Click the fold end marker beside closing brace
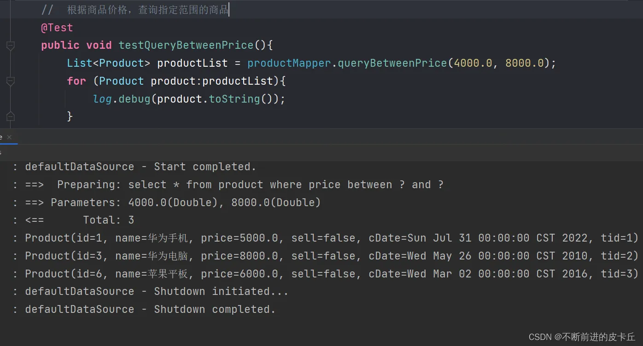Image resolution: width=643 pixels, height=346 pixels. pyautogui.click(x=10, y=116)
